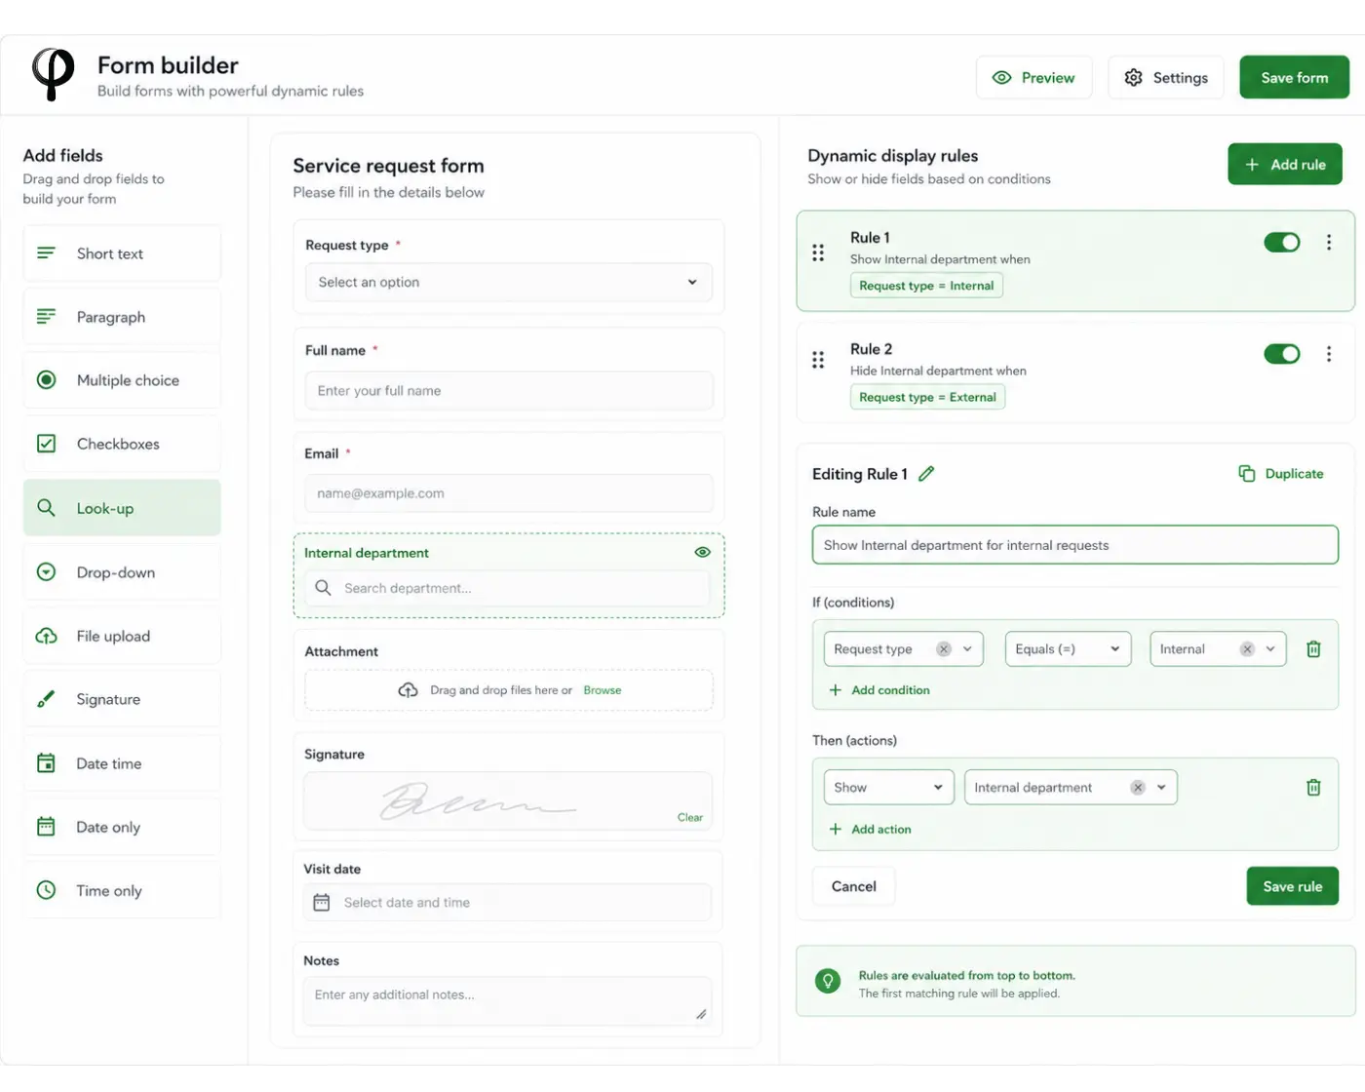
Task: Click the Checkboxes field icon
Action: [x=46, y=444]
